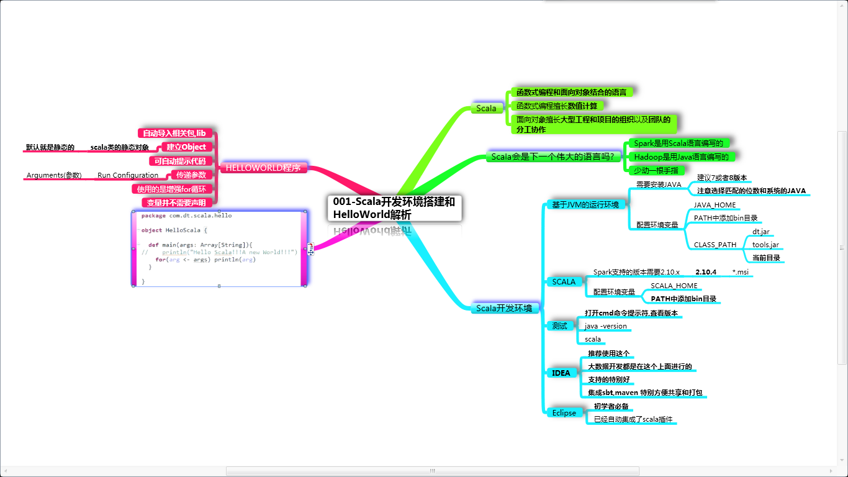Click the Run Configuration node
This screenshot has height=477, width=848.
[x=128, y=175]
